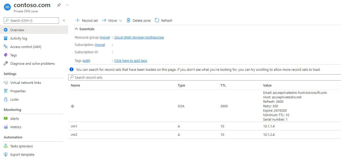Focus the Search record sets field
Viewport: 341px width, 161px height.
[205, 77]
